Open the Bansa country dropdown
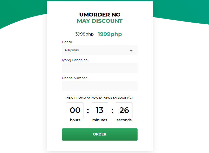 point(100,50)
